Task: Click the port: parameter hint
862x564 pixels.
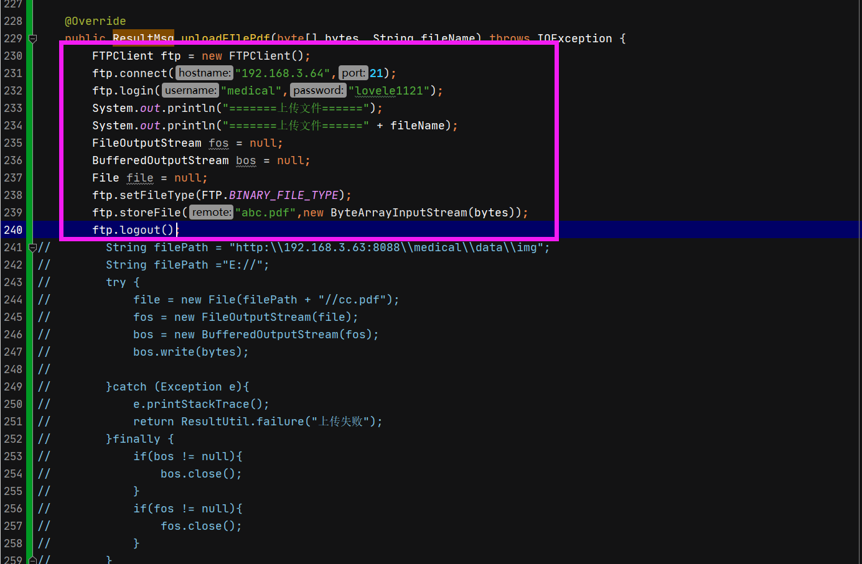Action: click(353, 73)
